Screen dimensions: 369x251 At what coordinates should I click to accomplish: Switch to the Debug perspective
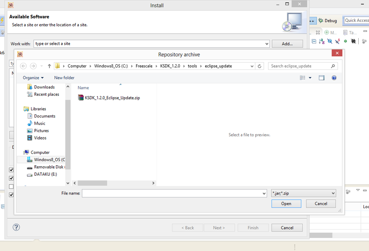pyautogui.click(x=328, y=21)
